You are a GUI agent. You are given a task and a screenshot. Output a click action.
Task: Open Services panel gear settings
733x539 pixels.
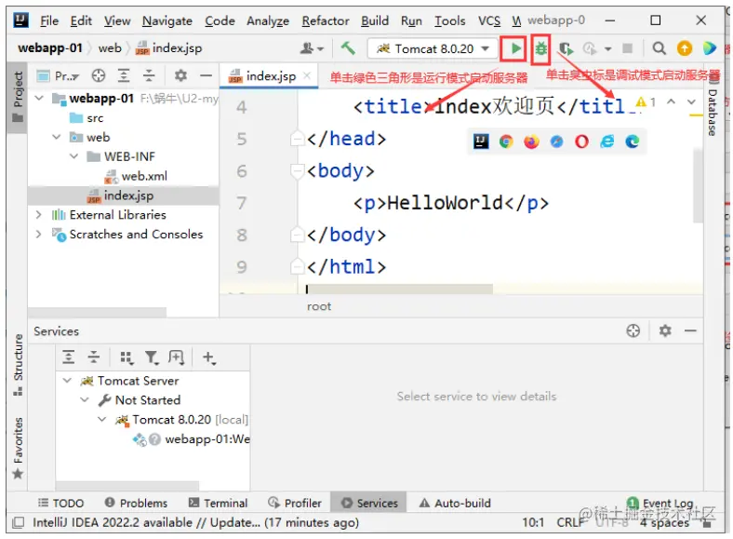point(665,330)
